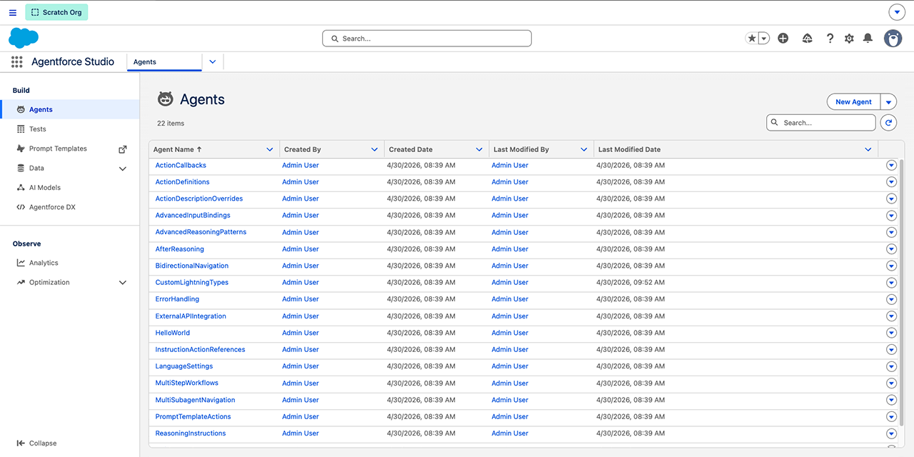Open the Help question mark icon
Screen dimensions: 914x457
830,39
